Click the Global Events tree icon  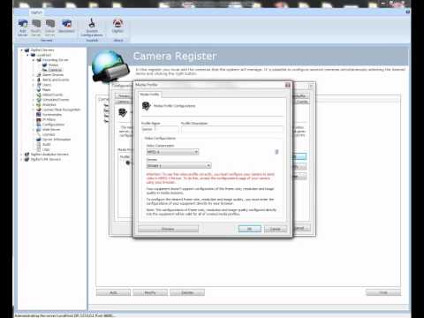pos(39,95)
